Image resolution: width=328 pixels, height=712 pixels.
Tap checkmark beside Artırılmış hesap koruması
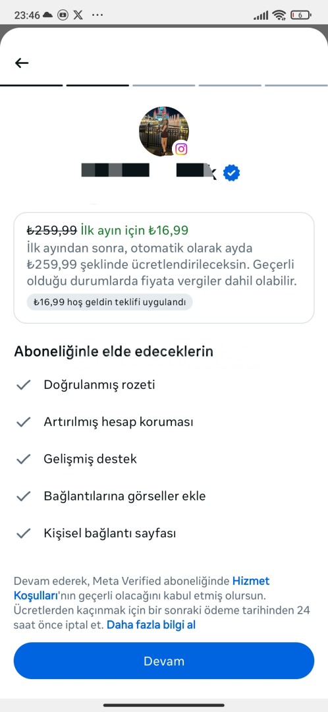coord(23,423)
